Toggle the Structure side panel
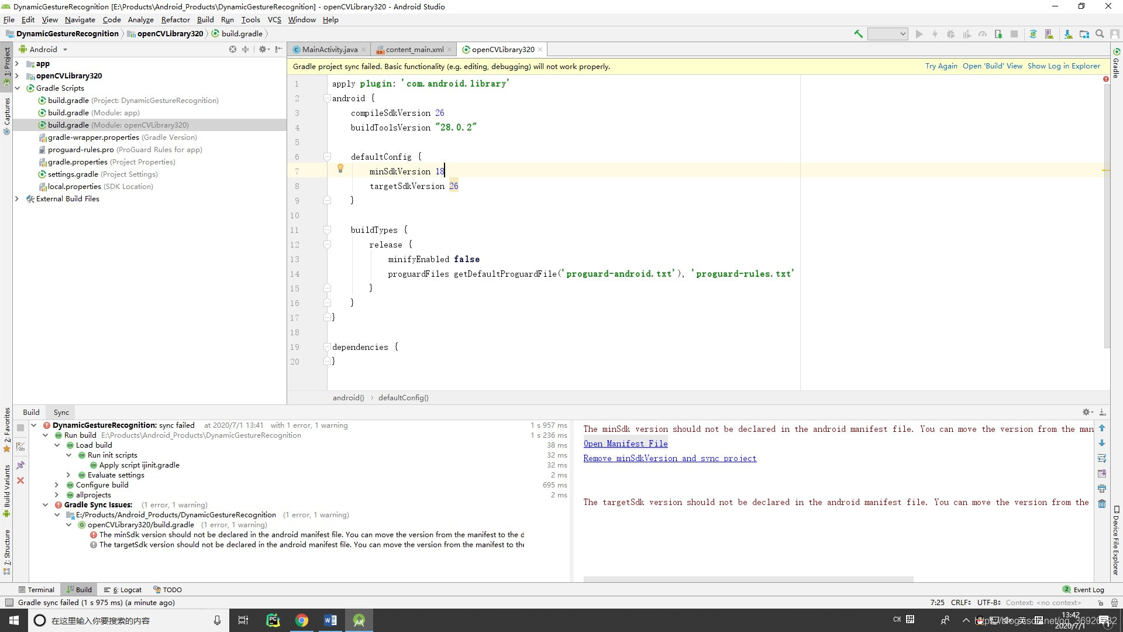1123x632 pixels. pos(7,552)
